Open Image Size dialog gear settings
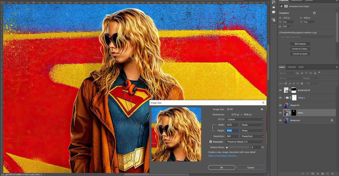The image size is (339, 176). click(262, 109)
